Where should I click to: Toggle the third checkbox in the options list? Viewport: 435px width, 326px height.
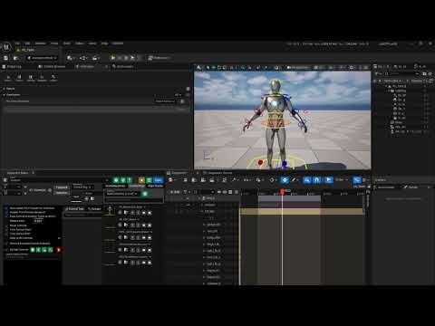click(x=6, y=216)
